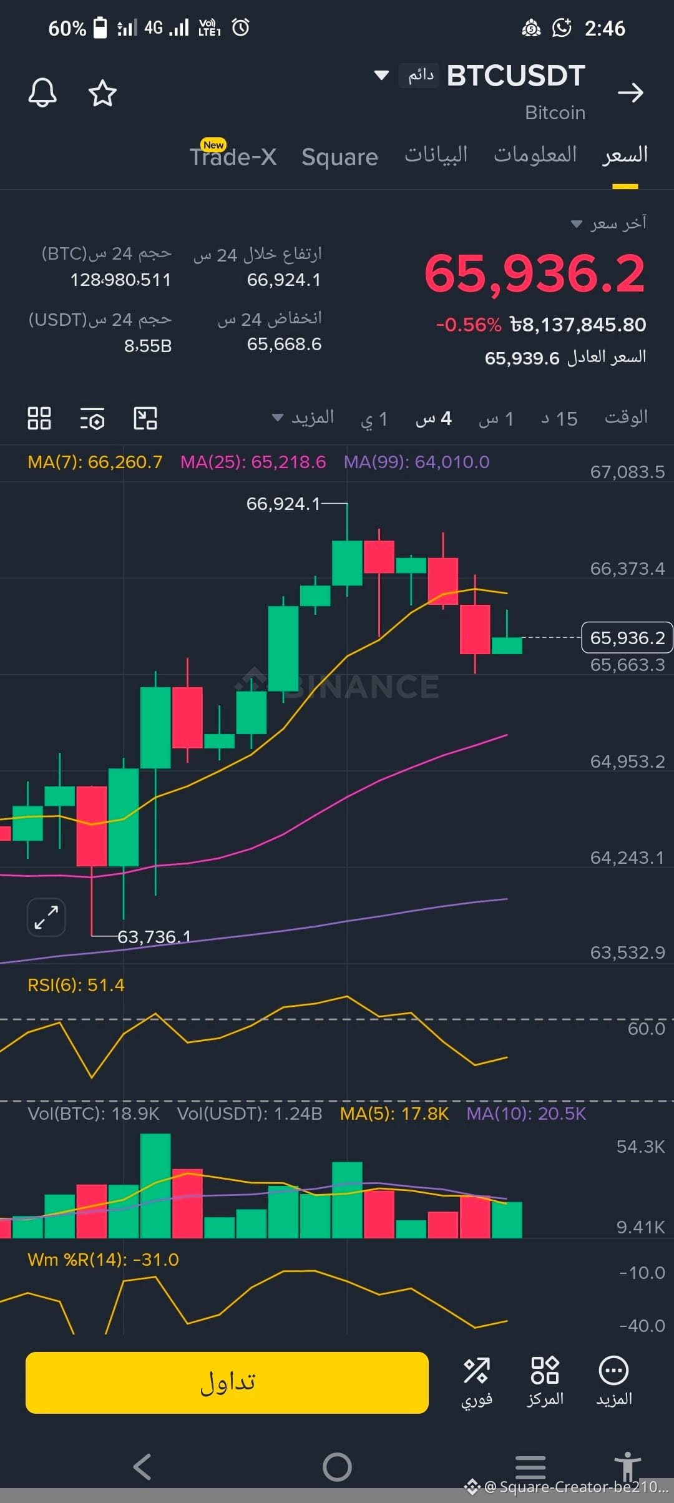
Task: Tap the Android back navigation button
Action: 142,1466
